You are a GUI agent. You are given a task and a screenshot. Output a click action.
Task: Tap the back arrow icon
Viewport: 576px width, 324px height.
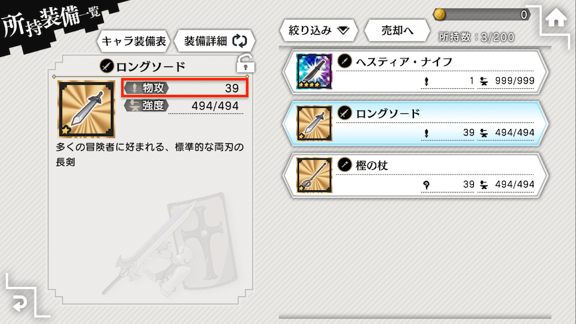20,302
